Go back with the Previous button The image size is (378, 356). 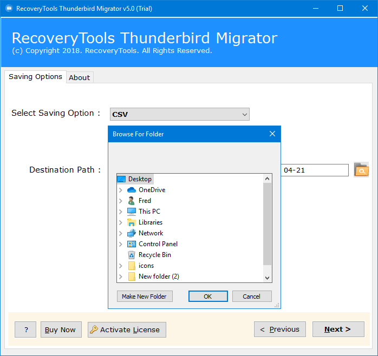point(279,329)
